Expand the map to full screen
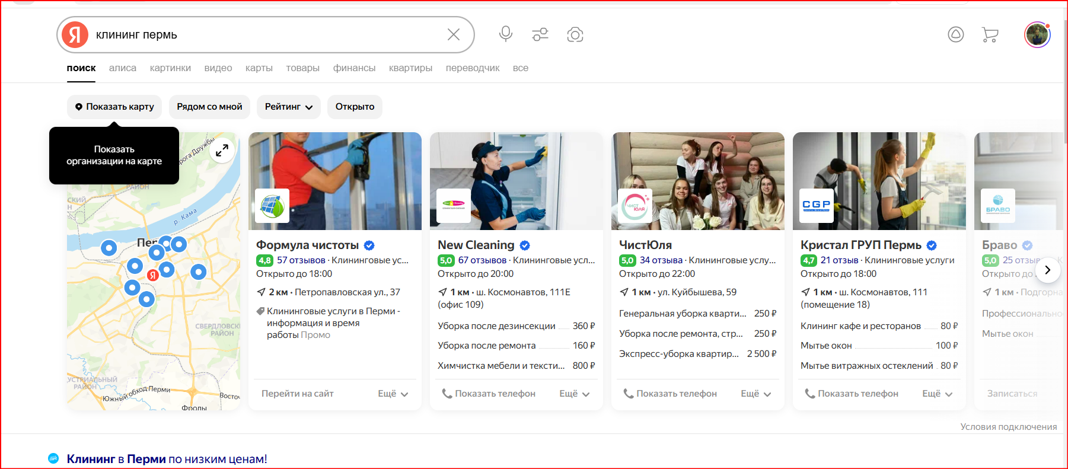1068x469 pixels. 222,151
